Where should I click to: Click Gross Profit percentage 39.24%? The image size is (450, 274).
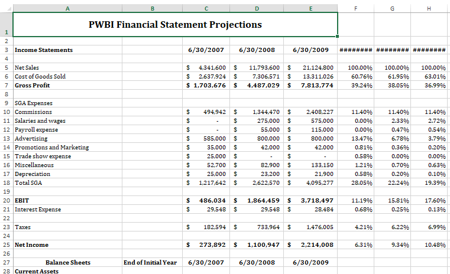(x=362, y=86)
